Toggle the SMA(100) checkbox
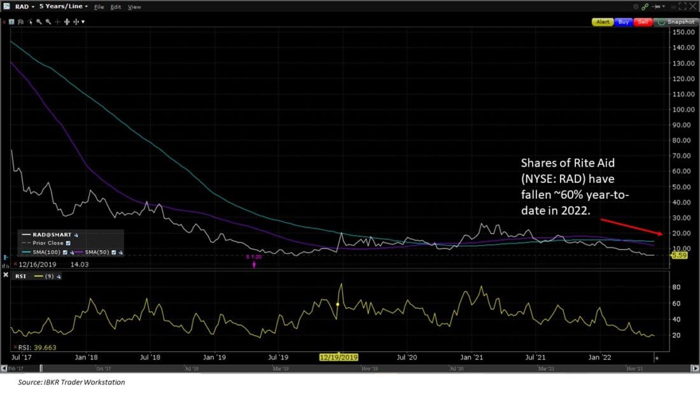 click(65, 253)
